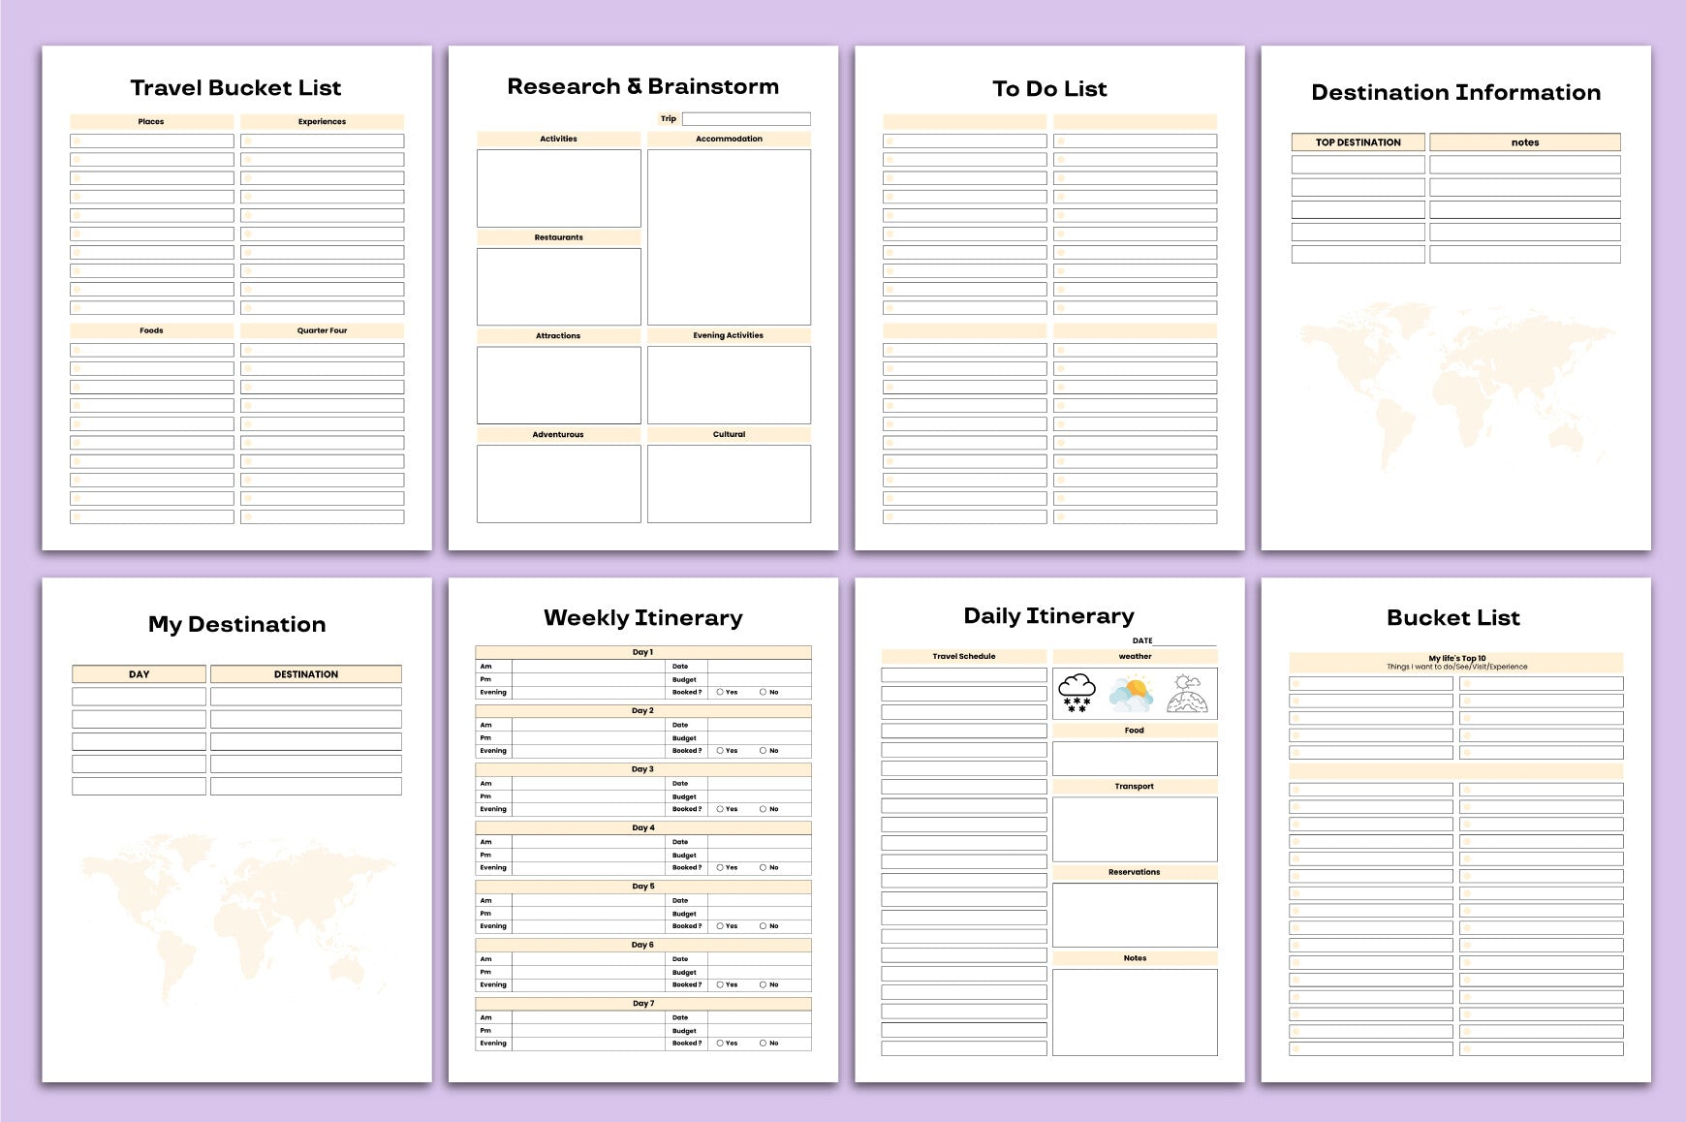This screenshot has width=1686, height=1122.
Task: Click the first row under TOP DESTINATION
Action: tap(1358, 165)
